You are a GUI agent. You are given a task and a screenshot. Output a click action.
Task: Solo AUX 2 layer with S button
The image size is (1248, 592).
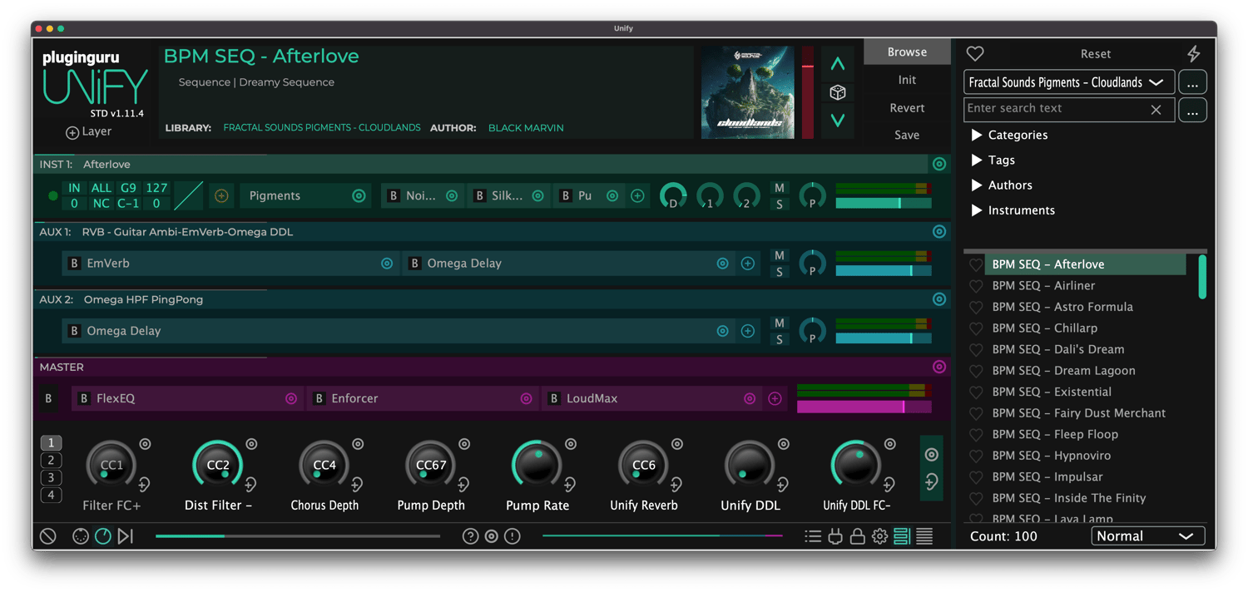click(779, 339)
